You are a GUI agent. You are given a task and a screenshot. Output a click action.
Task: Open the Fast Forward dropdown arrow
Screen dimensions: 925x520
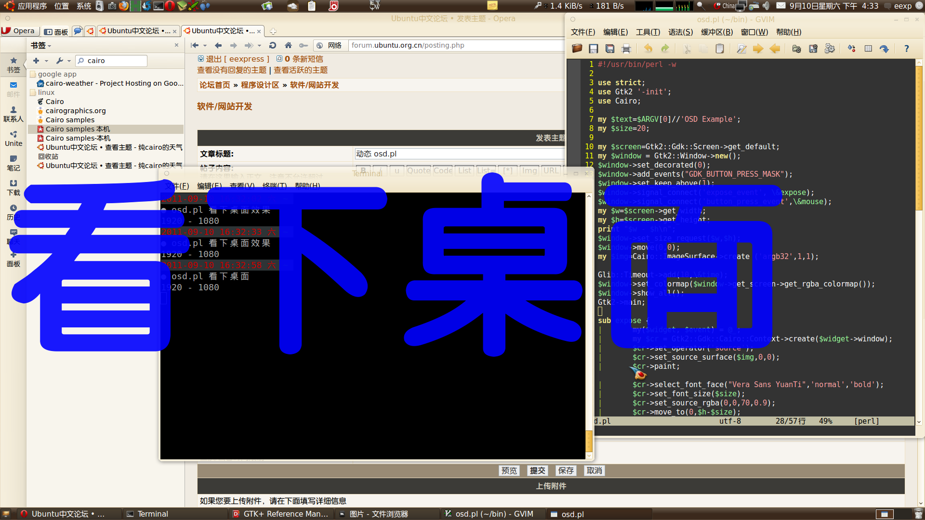click(259, 46)
